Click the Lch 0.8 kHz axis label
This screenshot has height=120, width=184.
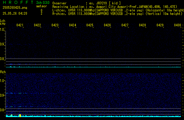pyautogui.click(x=2, y=59)
